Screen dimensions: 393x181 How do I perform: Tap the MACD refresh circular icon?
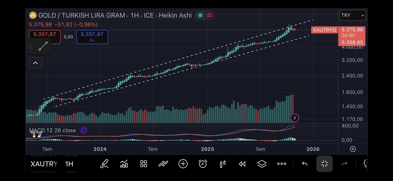coord(84,130)
